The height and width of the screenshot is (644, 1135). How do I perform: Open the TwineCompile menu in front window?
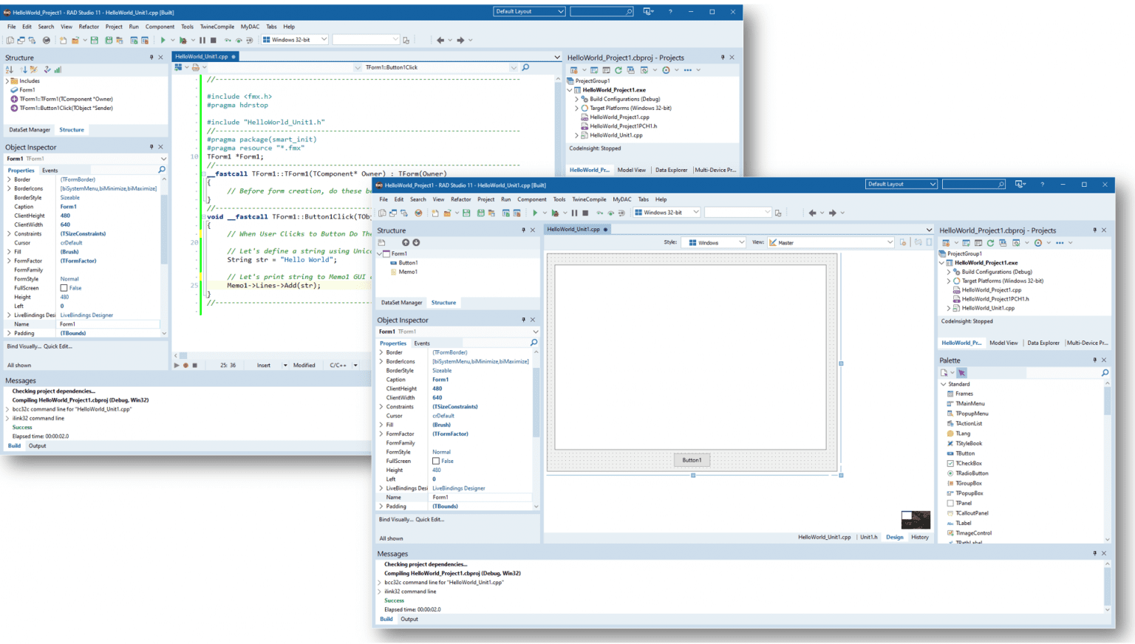pos(589,199)
